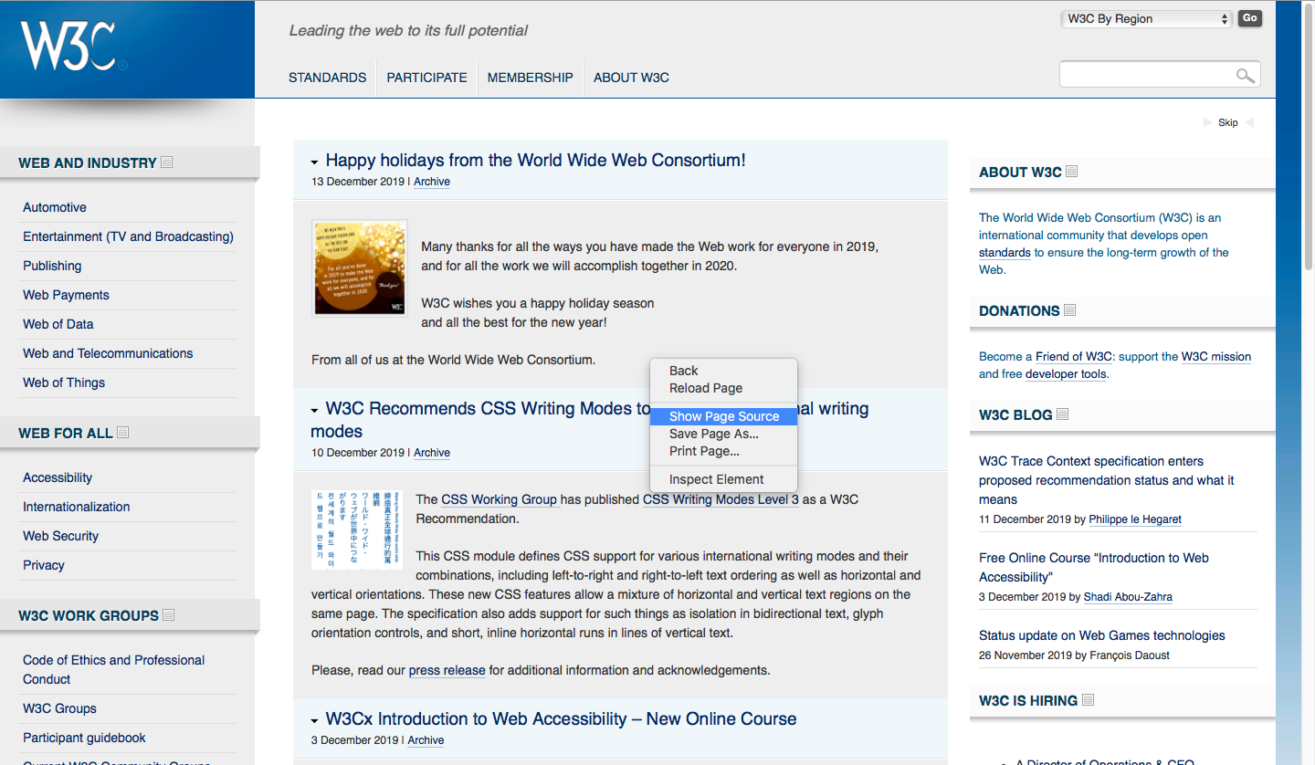Open the developer tools link
Image resolution: width=1315 pixels, height=765 pixels.
1066,374
